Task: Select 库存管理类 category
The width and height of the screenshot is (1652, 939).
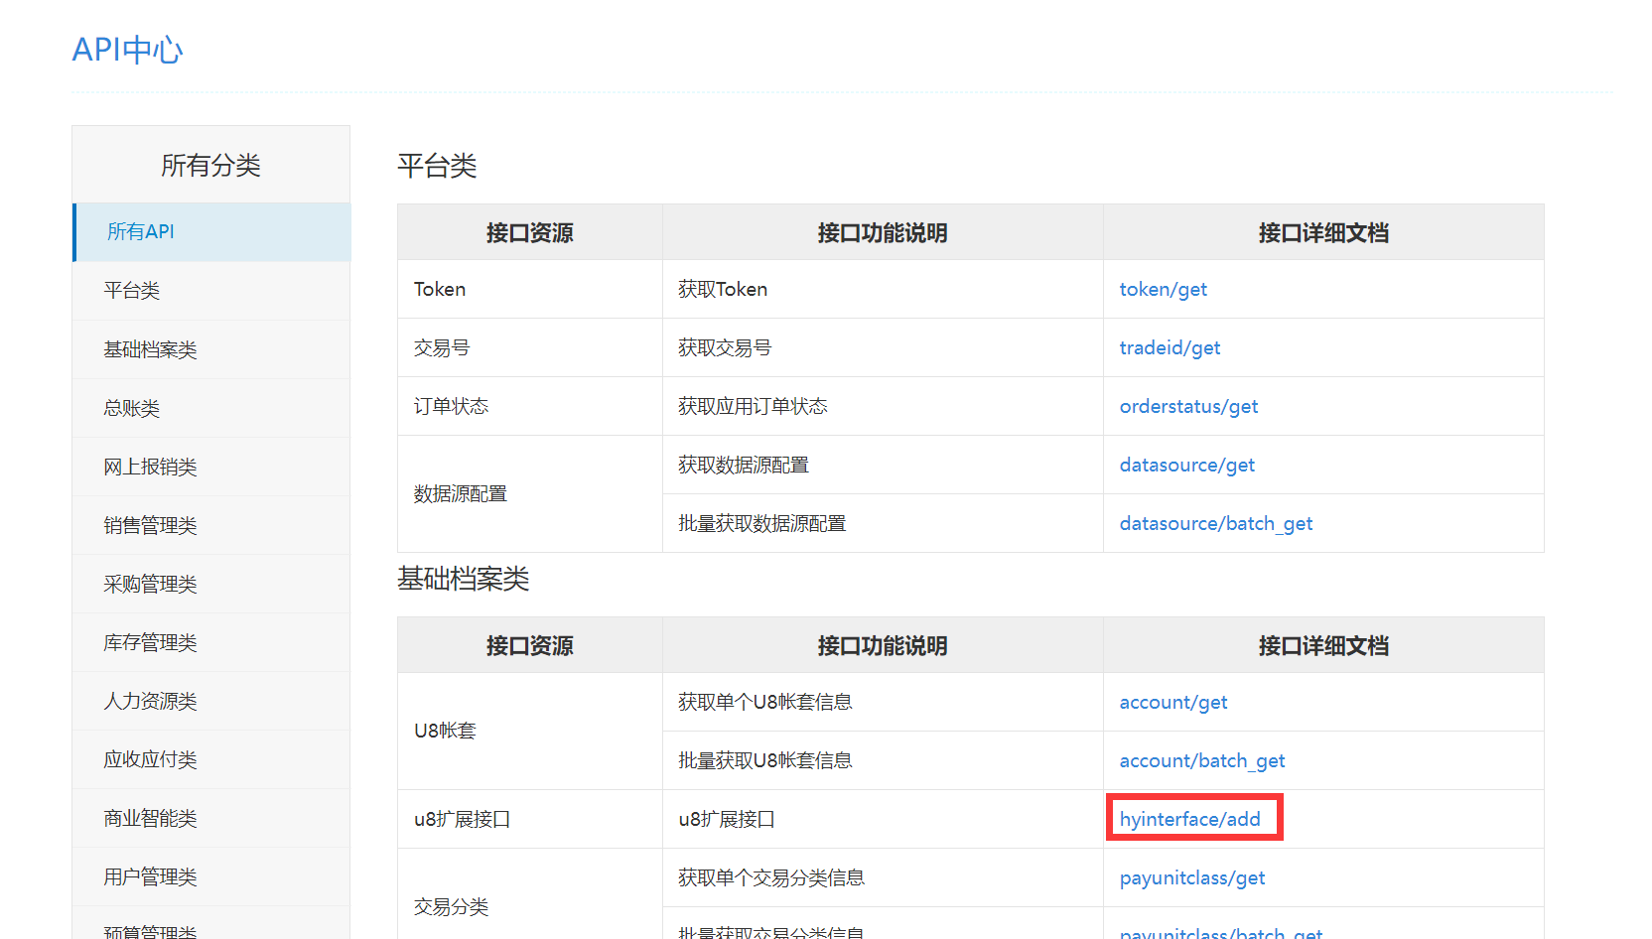Action: 150,642
